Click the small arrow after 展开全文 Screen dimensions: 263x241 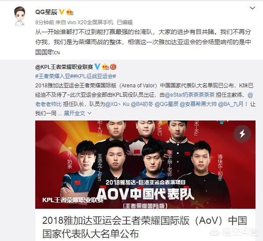[x=89, y=113]
